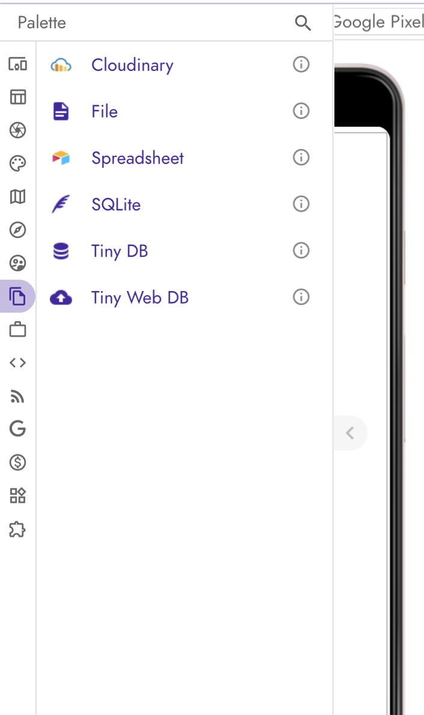Collapse the palette panel with the left chevron

[x=350, y=433]
